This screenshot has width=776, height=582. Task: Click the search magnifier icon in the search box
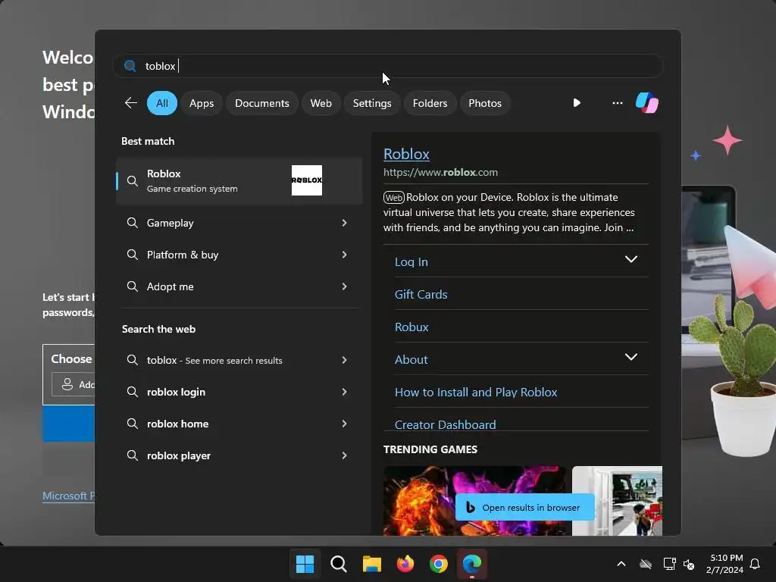click(130, 66)
